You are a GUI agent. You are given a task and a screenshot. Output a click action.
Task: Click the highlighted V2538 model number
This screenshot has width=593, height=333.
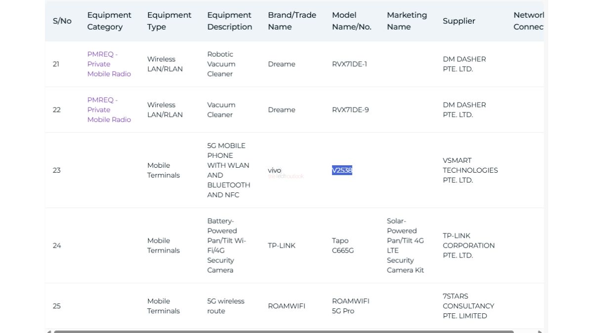coord(342,170)
